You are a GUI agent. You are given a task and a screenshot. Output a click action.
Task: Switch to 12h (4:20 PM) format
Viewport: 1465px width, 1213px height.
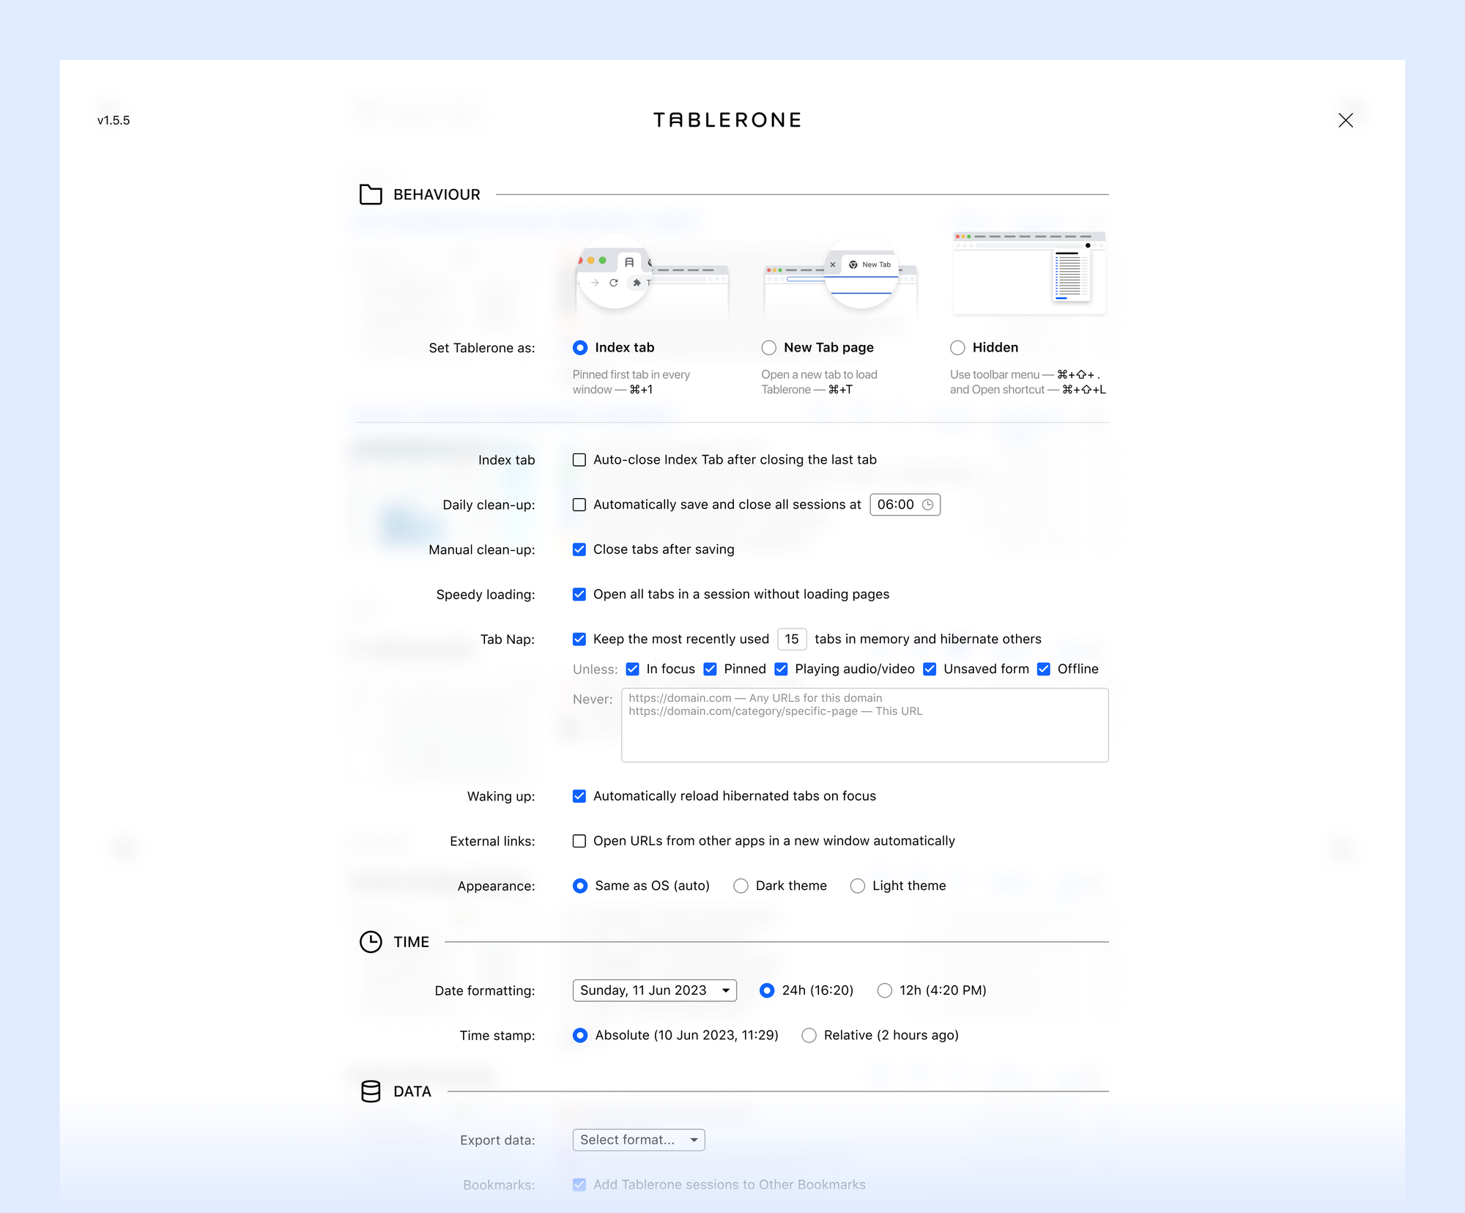click(885, 990)
